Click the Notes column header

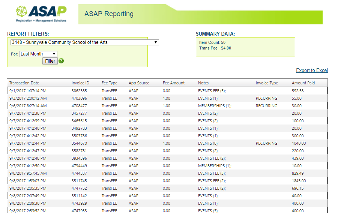click(x=203, y=83)
